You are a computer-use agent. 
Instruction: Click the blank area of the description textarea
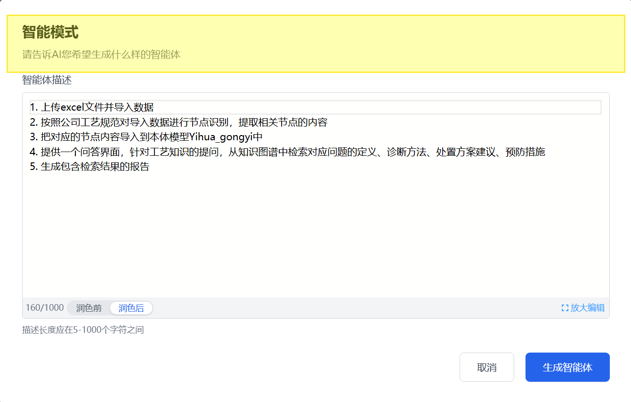[x=315, y=235]
